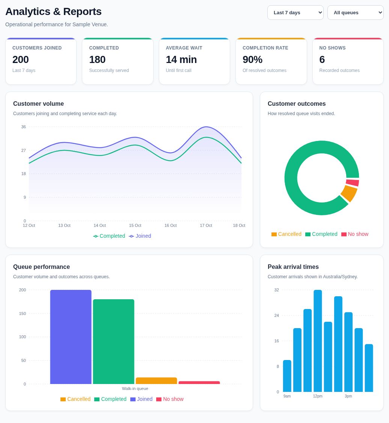Toggle No show in Queue performance legend
389x423 pixels.
click(x=170, y=399)
